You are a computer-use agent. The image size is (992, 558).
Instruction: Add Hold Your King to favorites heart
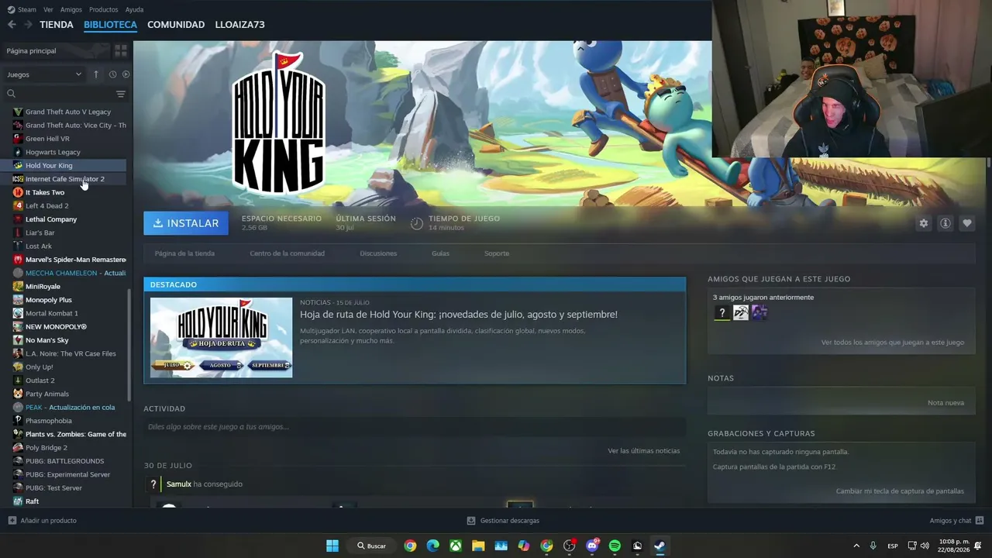tap(967, 223)
